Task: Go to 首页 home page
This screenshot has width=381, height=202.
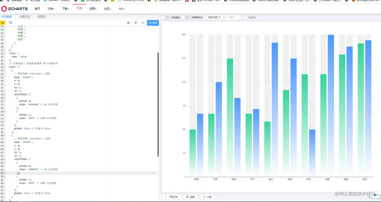Action: coord(37,9)
